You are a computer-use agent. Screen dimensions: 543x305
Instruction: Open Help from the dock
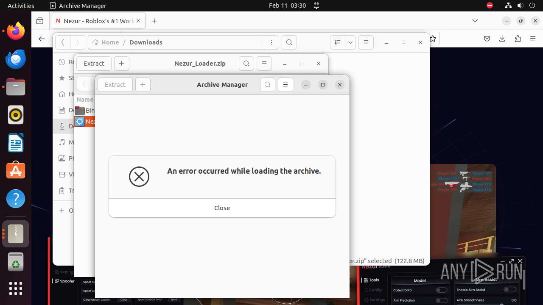click(x=16, y=199)
